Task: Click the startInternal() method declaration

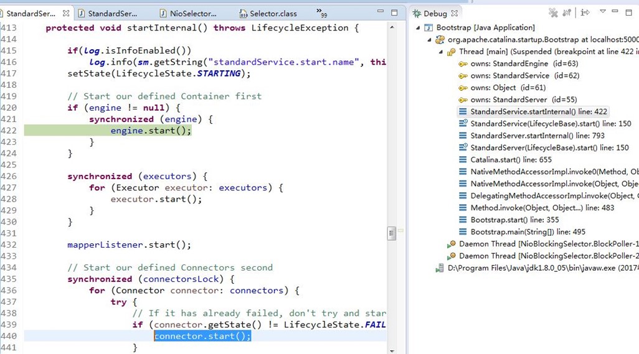Action: (x=202, y=28)
